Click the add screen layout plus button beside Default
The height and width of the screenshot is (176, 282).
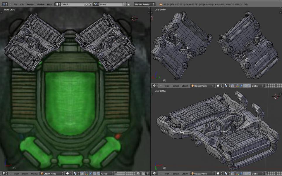pos(86,4)
